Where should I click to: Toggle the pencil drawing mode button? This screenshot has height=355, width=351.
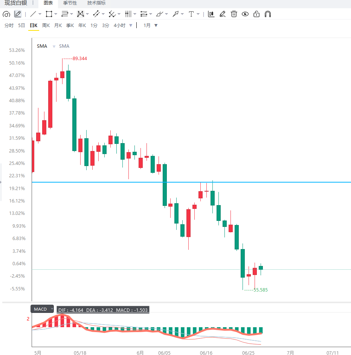pos(18,14)
